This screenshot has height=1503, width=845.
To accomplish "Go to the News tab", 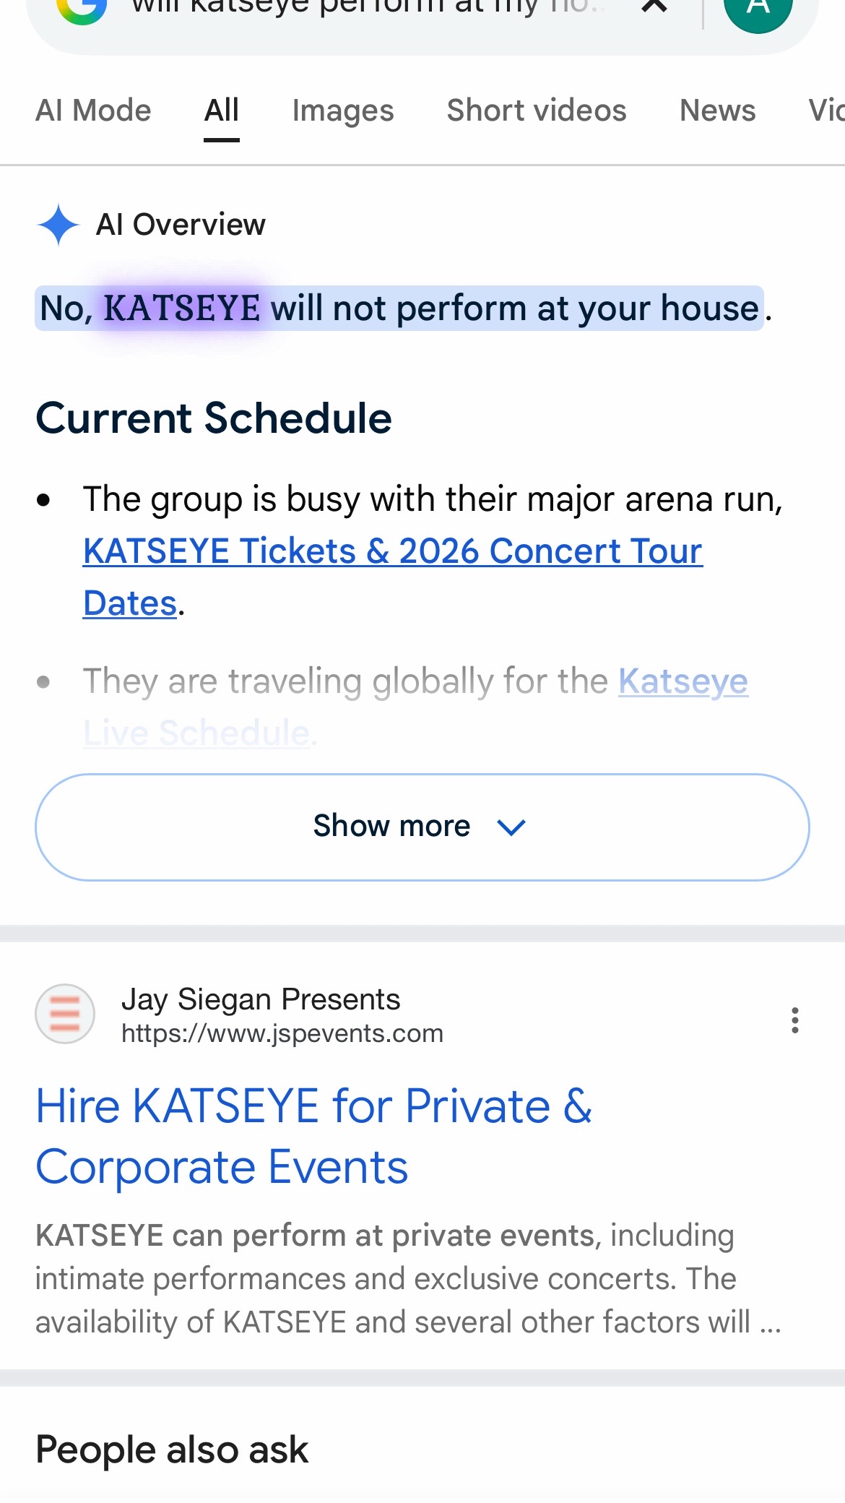I will coord(718,111).
